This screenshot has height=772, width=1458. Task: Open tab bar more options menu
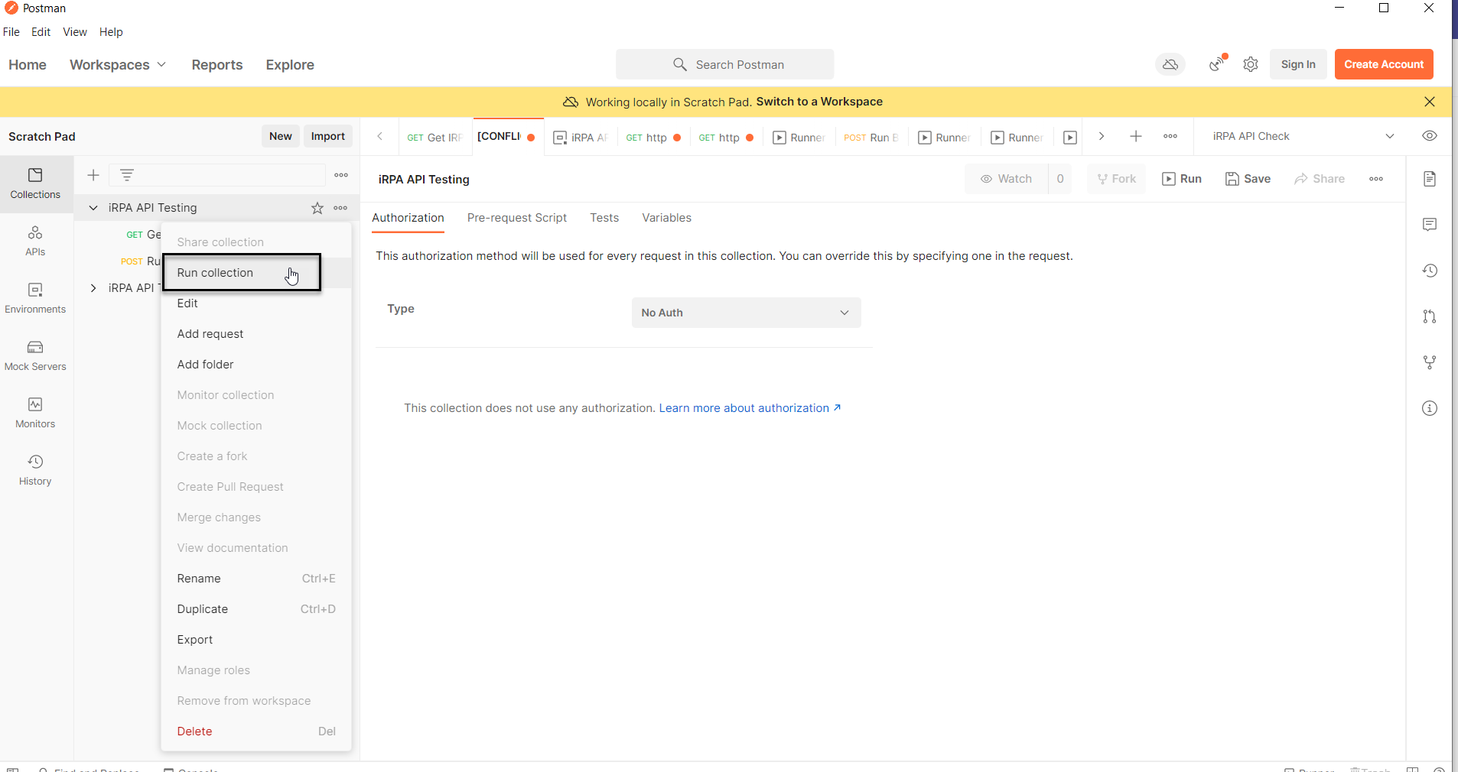click(x=1170, y=136)
